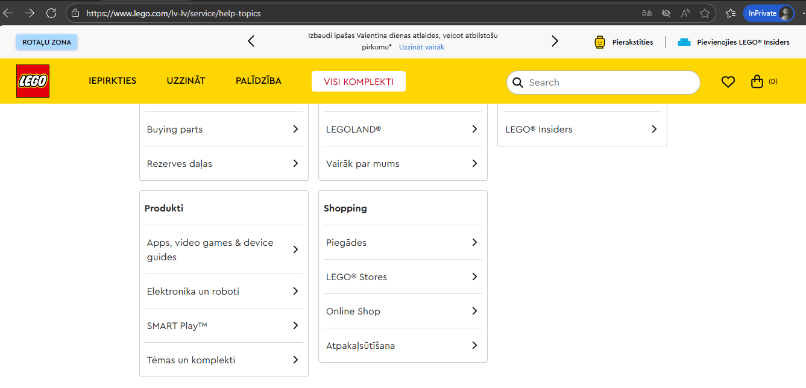
Task: Follow the Uzzināt vairāk link
Action: pos(421,47)
